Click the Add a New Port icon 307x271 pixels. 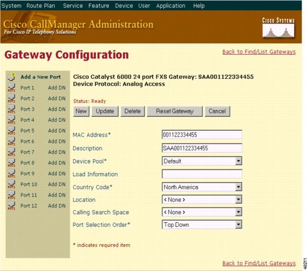point(11,77)
